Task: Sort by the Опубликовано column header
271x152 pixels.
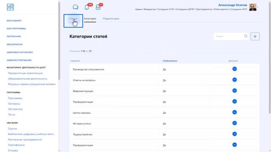Action: coord(170,61)
